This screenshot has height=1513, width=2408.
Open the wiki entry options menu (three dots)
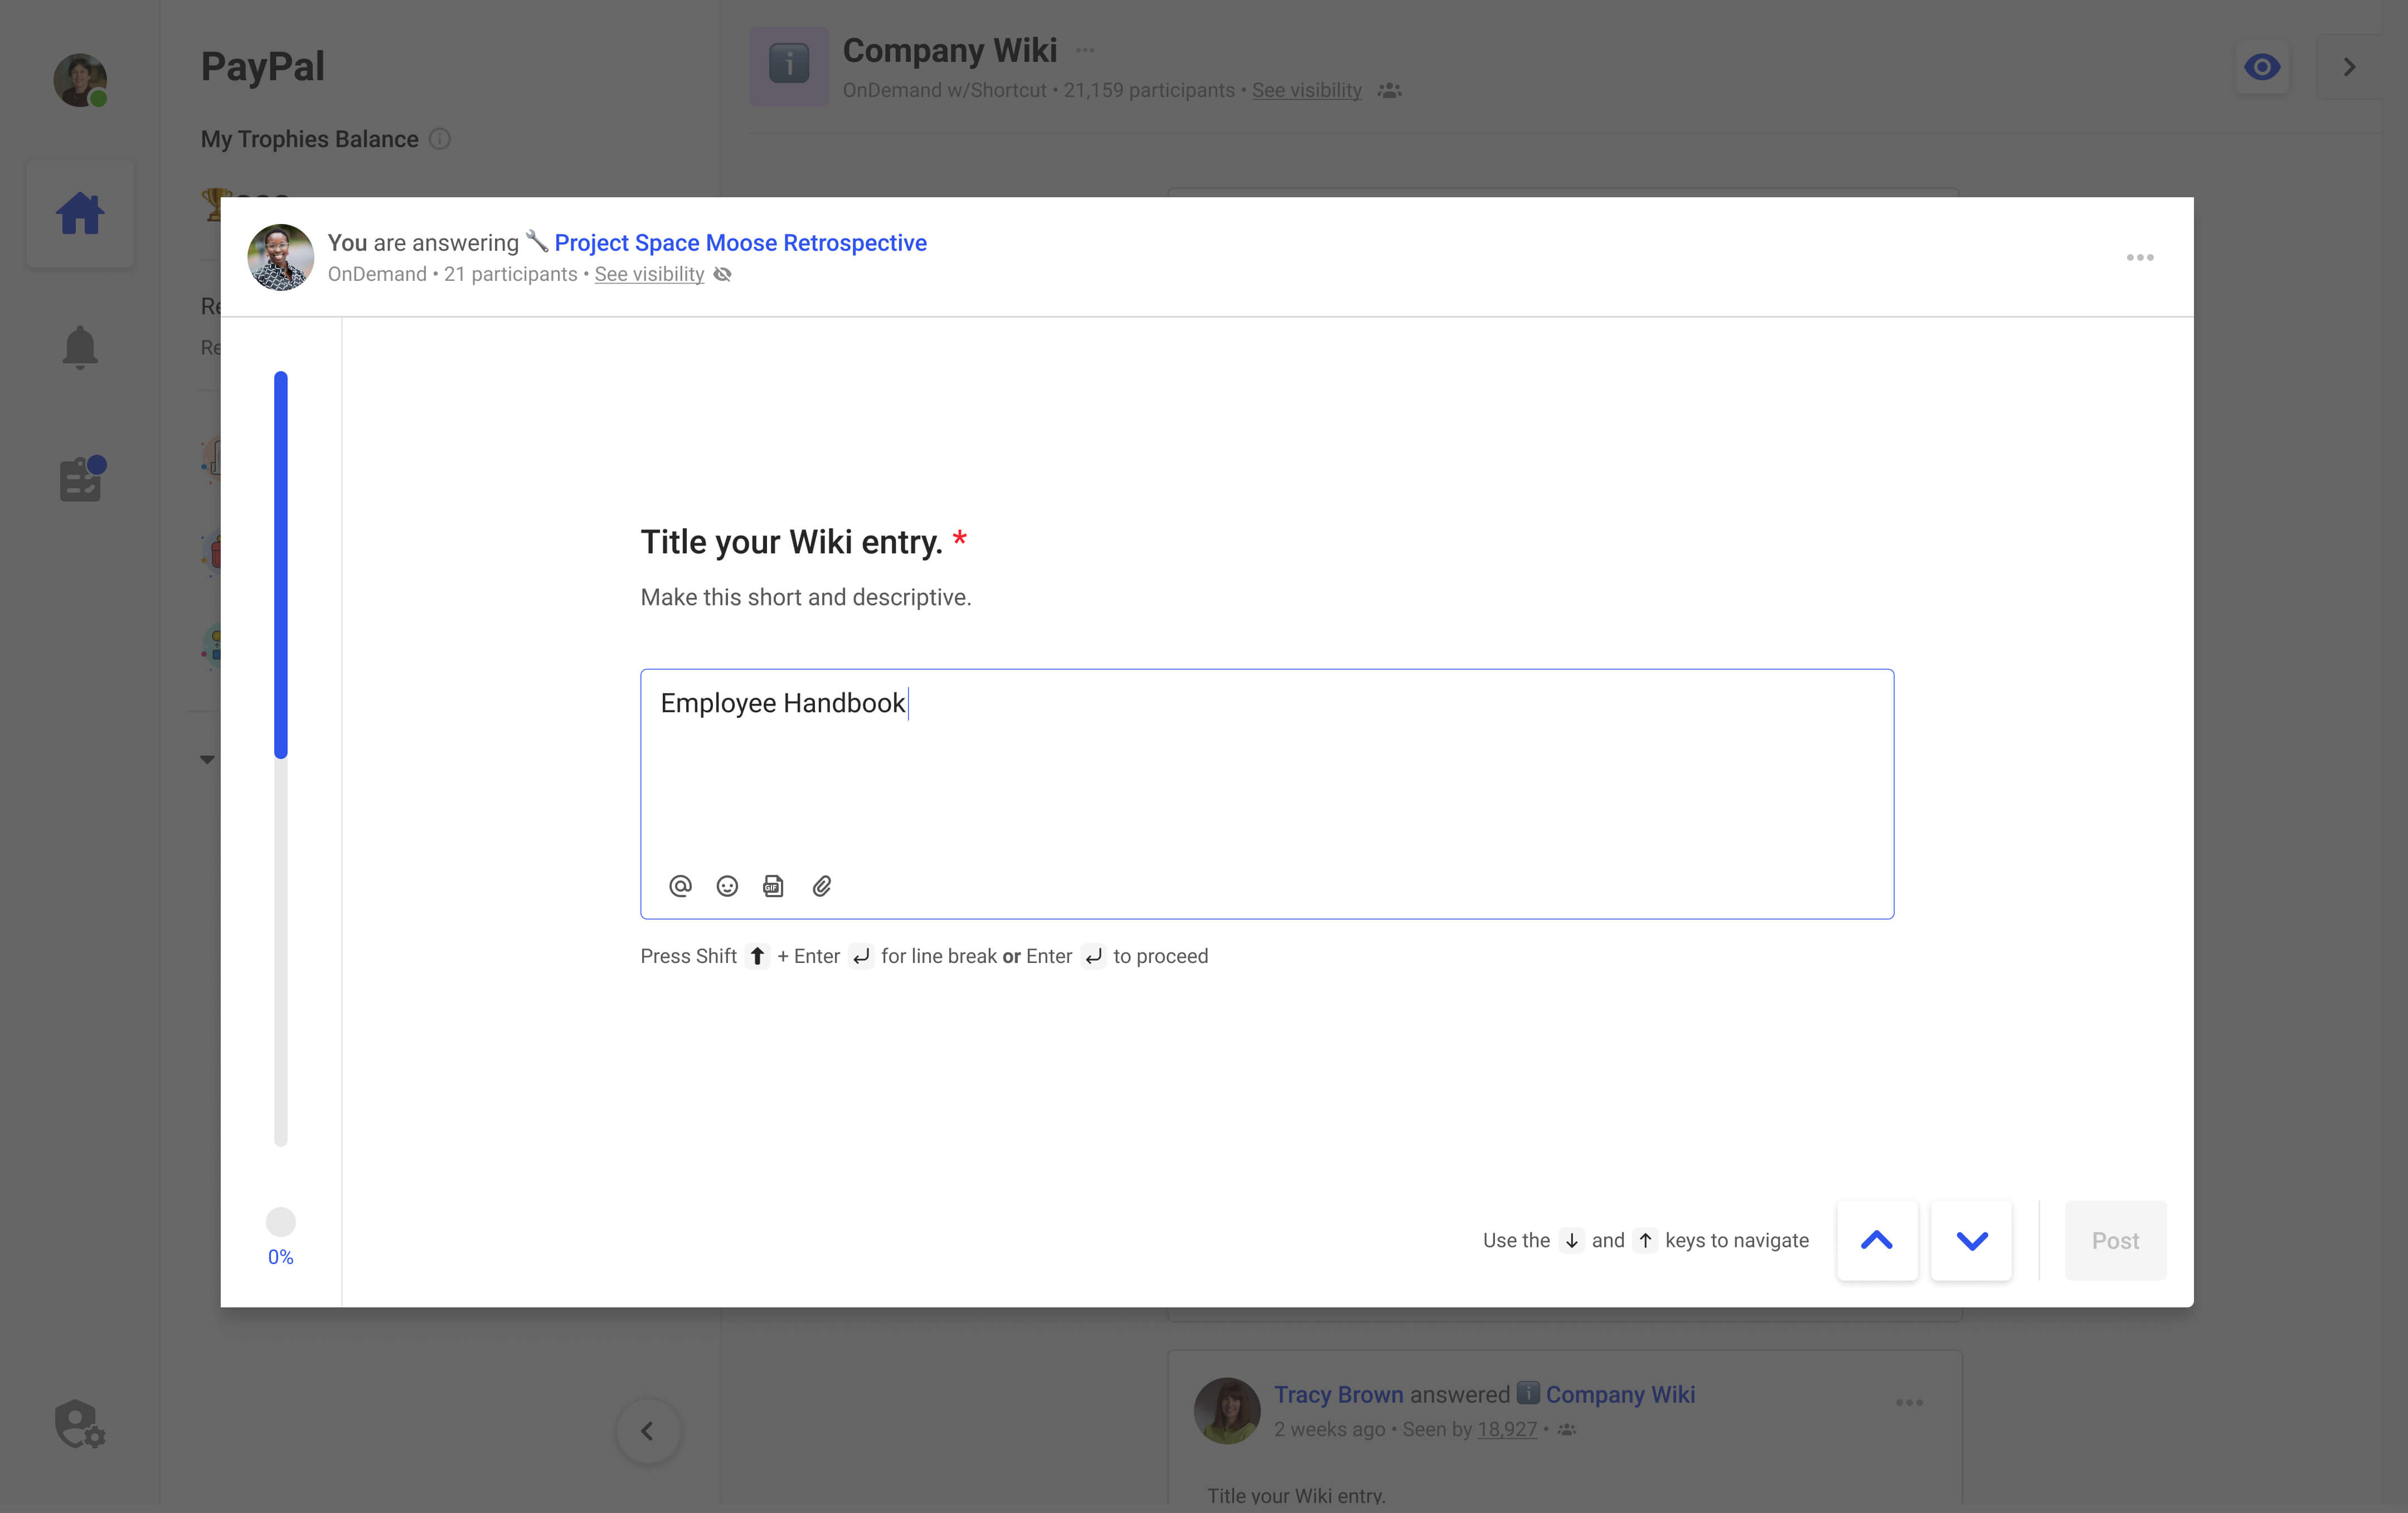pyautogui.click(x=2140, y=257)
